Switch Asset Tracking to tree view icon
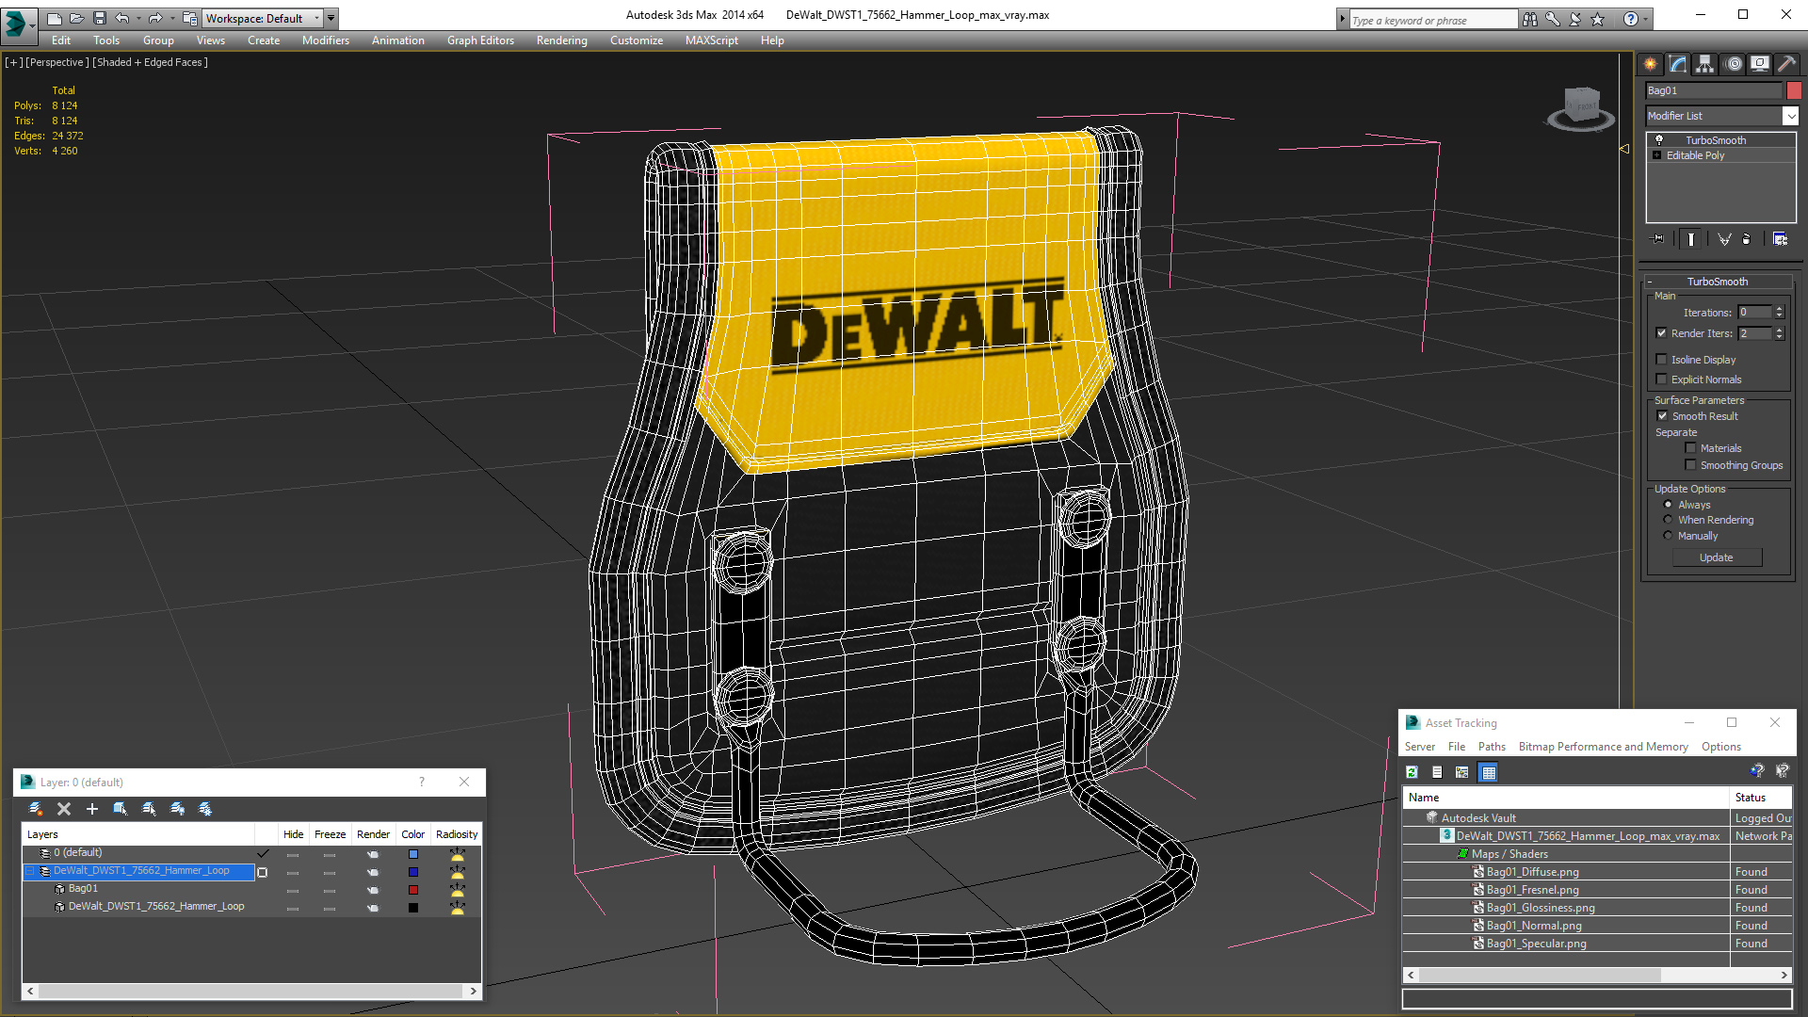The height and width of the screenshot is (1017, 1808). point(1462,772)
